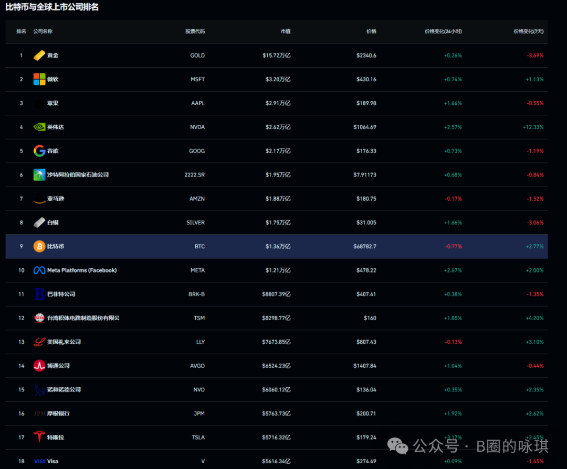Click the -0.77% 24-hour change
This screenshot has width=567, height=469.
(x=454, y=246)
